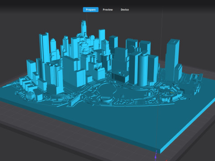Image resolution: width=215 pixels, height=161 pixels.
Task: Open the Preview tab
Action: coord(107,10)
